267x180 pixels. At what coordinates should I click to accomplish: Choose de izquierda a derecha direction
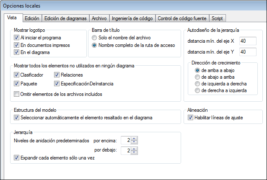tap(198, 84)
